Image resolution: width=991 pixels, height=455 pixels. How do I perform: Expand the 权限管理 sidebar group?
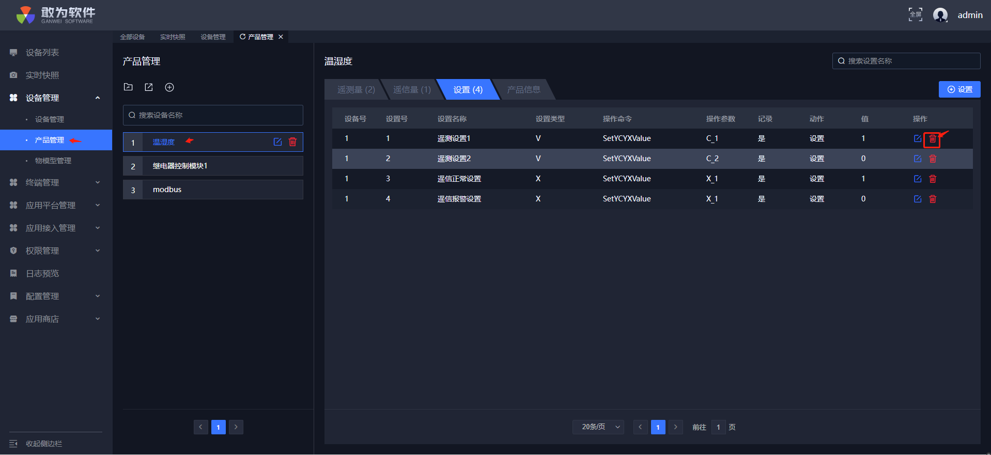(x=56, y=251)
